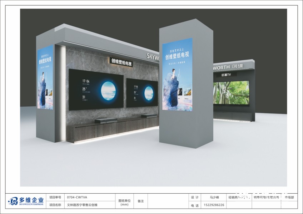Click the WORTH 创维 brand sign
This screenshot has width=303, height=214.
point(228,67)
